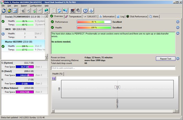
Task: Switch to the Disk Performance tab
Action: pos(137,16)
